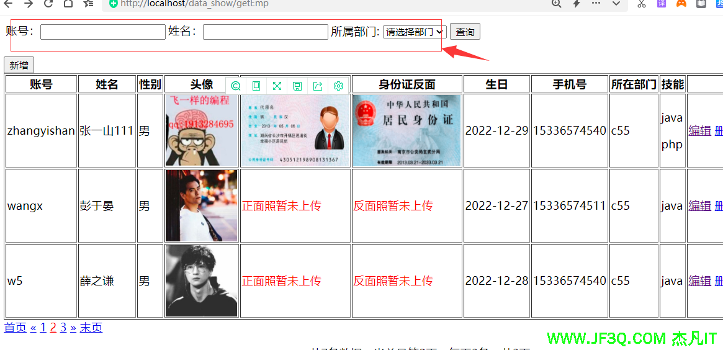Open the 请选择部门 department dropdown
The image size is (723, 350).
pyautogui.click(x=414, y=32)
